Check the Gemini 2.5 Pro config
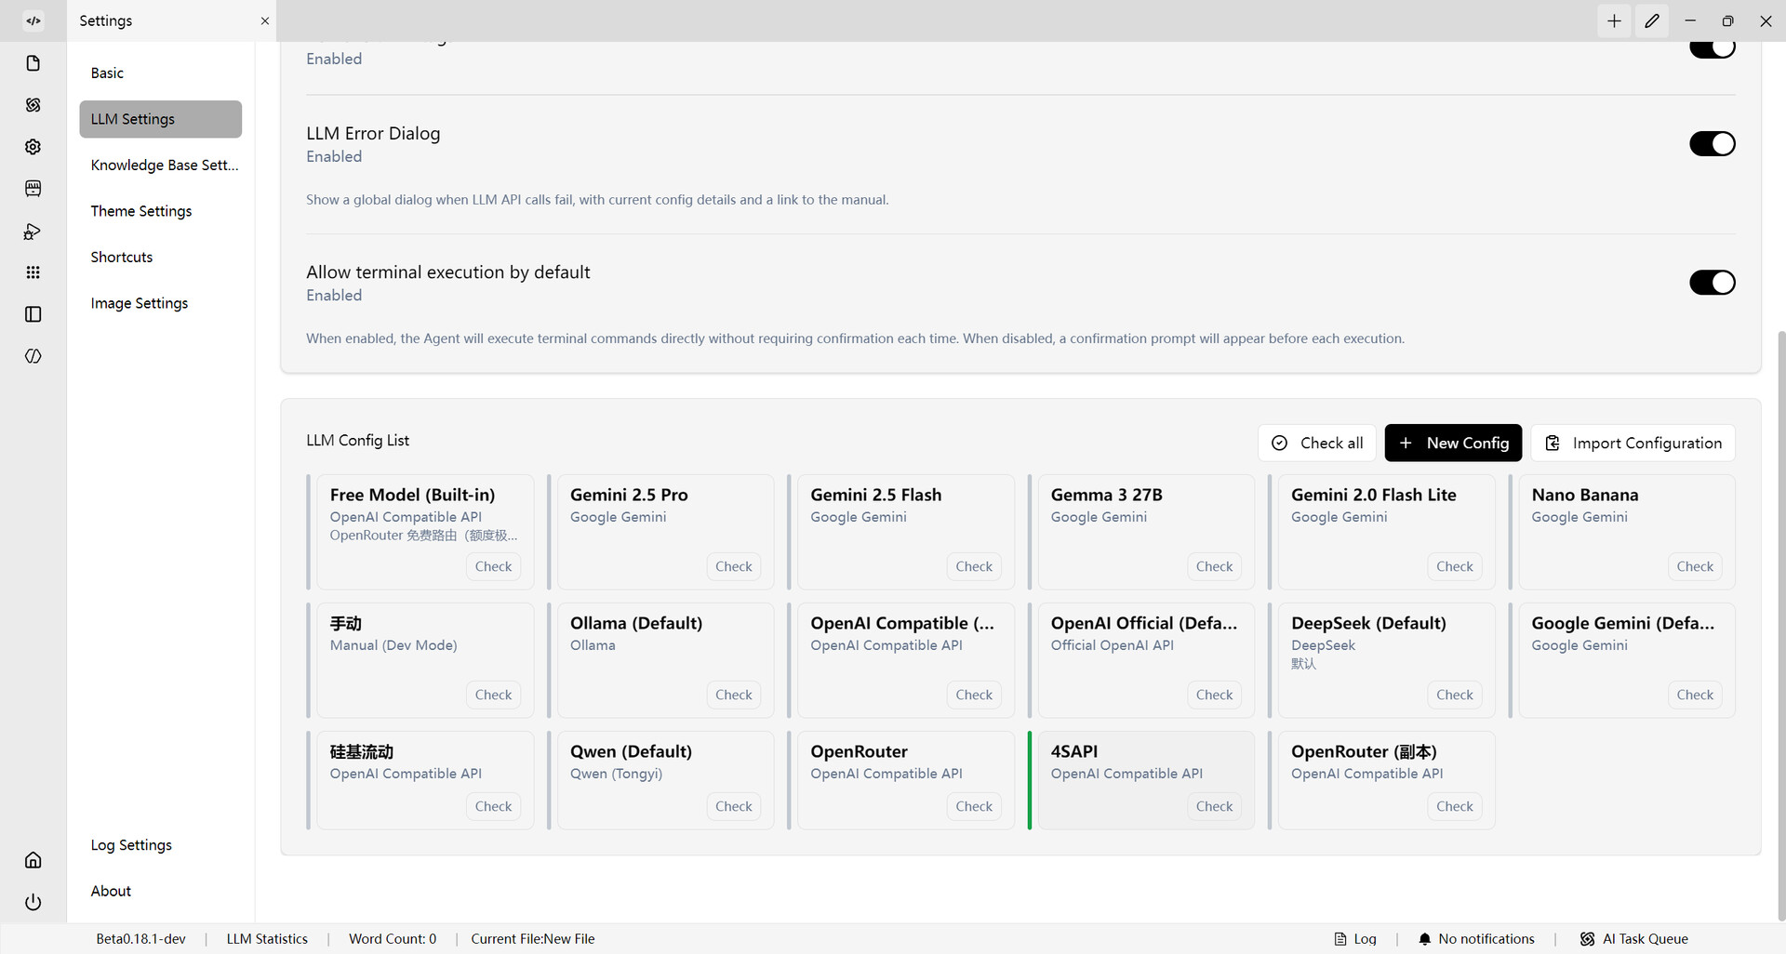 coord(734,566)
